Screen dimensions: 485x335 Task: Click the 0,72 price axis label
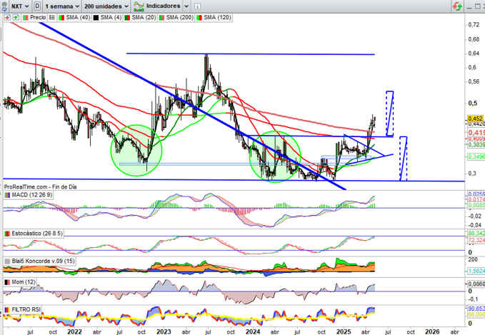point(474,24)
